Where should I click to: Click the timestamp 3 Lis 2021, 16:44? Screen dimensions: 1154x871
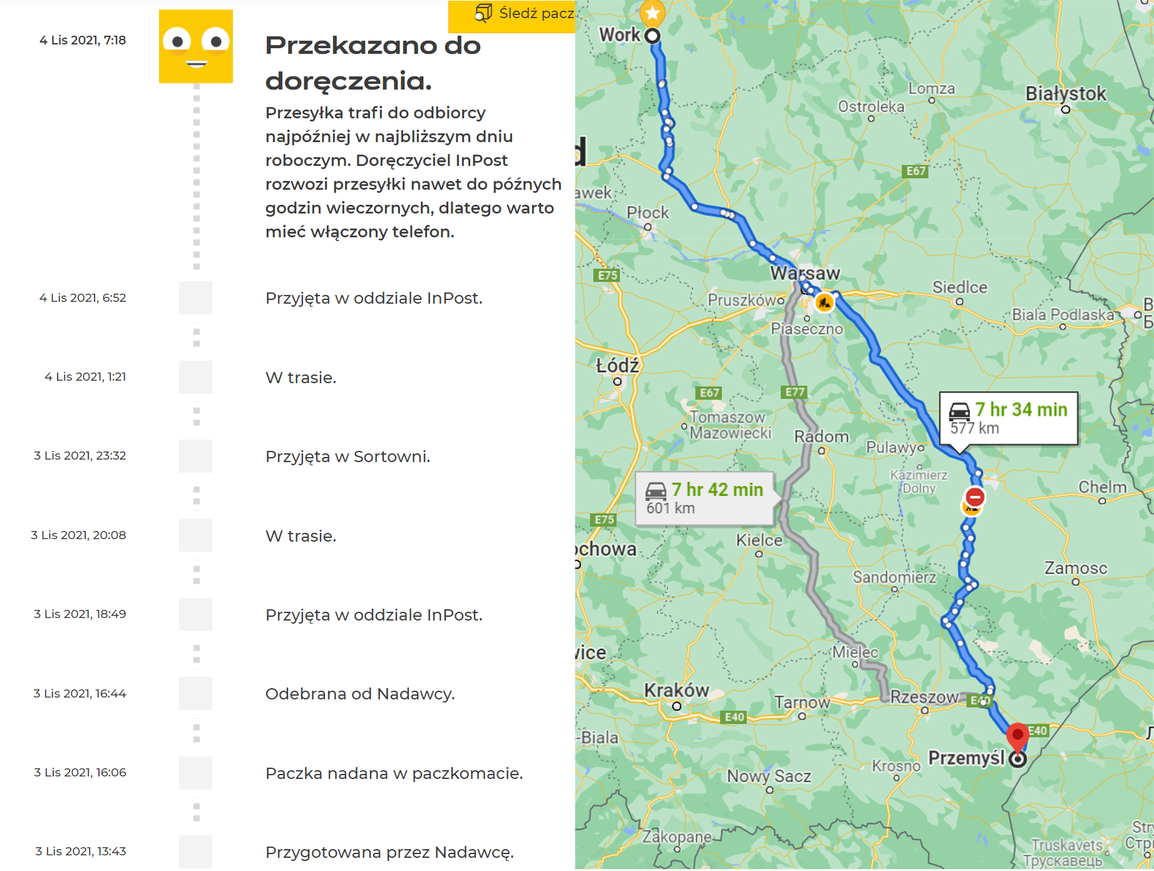click(x=80, y=693)
